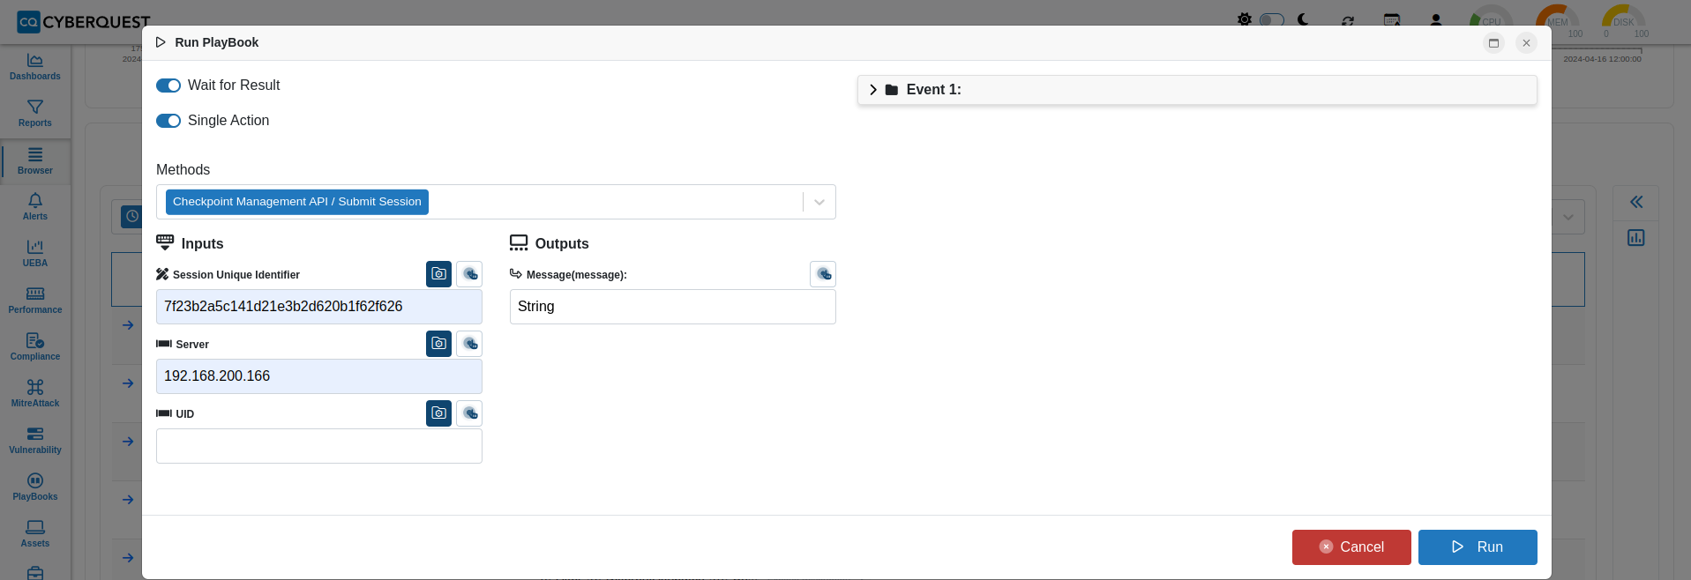Click the empty UID input field
This screenshot has height=580, width=1691.
tap(319, 446)
